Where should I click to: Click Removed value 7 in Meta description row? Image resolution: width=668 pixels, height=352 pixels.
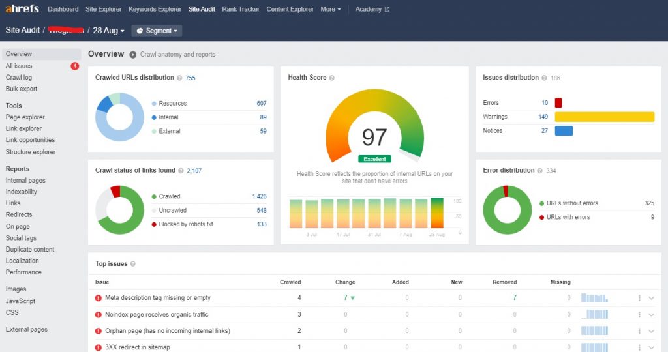(515, 297)
